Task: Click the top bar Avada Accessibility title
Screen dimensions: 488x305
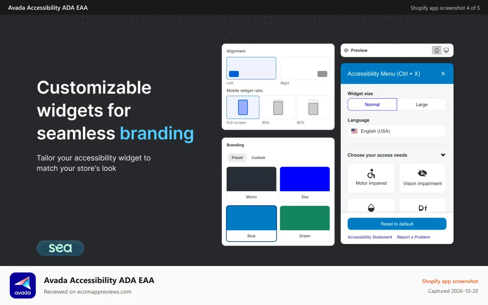Action: pyautogui.click(x=48, y=8)
